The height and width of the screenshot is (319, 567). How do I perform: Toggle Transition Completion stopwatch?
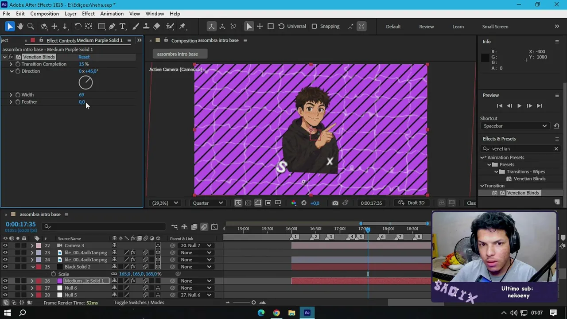(x=18, y=64)
